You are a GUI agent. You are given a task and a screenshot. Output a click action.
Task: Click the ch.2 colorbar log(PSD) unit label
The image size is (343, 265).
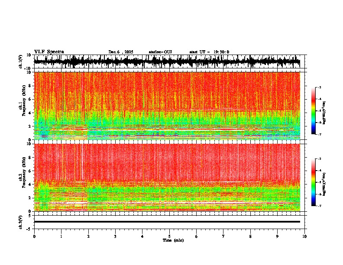click(324, 184)
